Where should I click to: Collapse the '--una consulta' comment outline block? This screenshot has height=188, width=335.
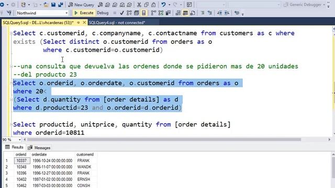11,66
